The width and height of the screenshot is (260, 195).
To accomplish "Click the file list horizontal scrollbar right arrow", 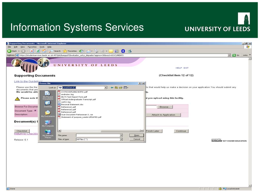I will tap(142, 131).
